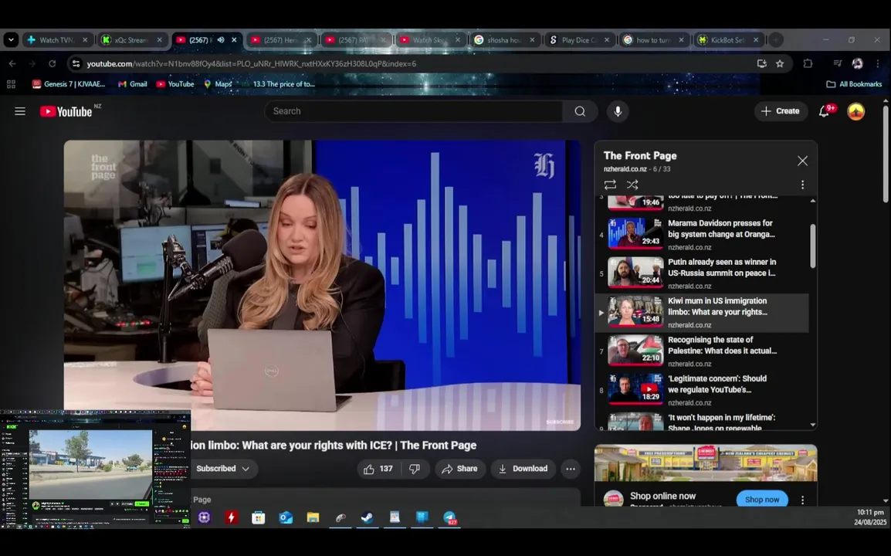
Task: View site information in the address bar
Action: click(x=76, y=63)
